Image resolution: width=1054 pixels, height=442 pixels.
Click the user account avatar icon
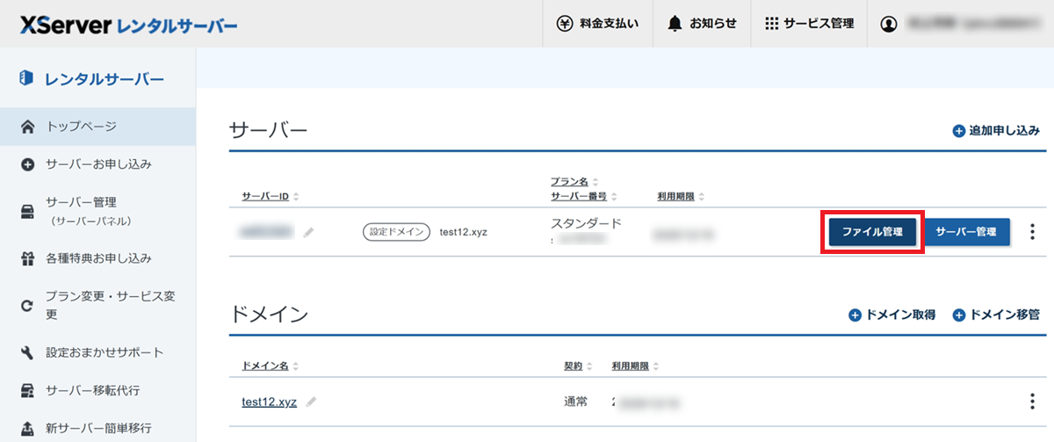click(x=889, y=24)
